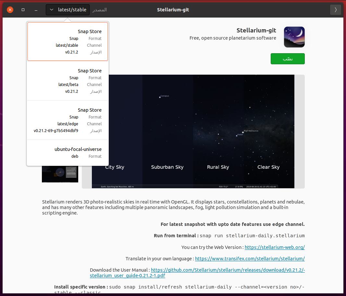Image resolution: width=346 pixels, height=296 pixels.
Task: Open the stellarium-web.org link
Action: point(275,247)
